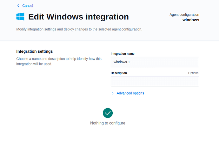Click the Cancel link
The image size is (219, 147).
(28, 6)
